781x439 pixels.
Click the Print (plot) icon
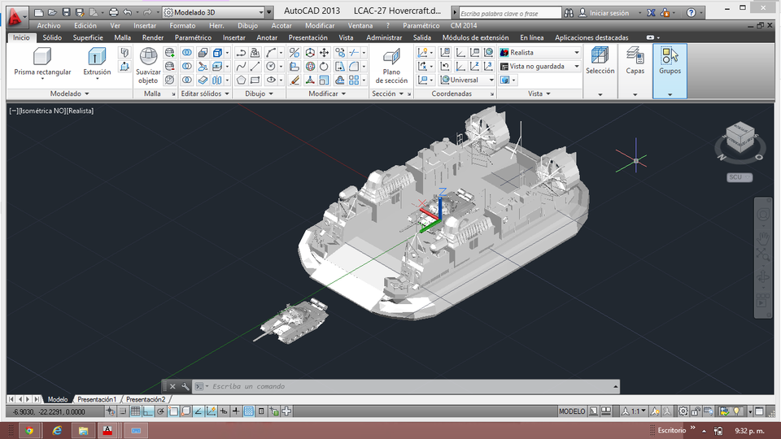114,12
